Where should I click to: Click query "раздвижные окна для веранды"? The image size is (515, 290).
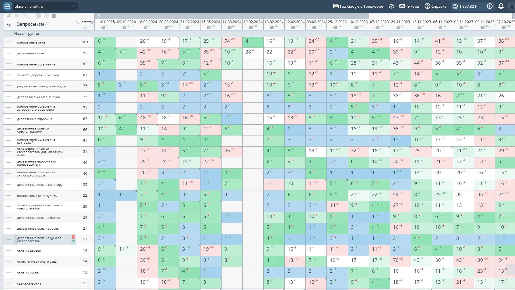pos(41,86)
